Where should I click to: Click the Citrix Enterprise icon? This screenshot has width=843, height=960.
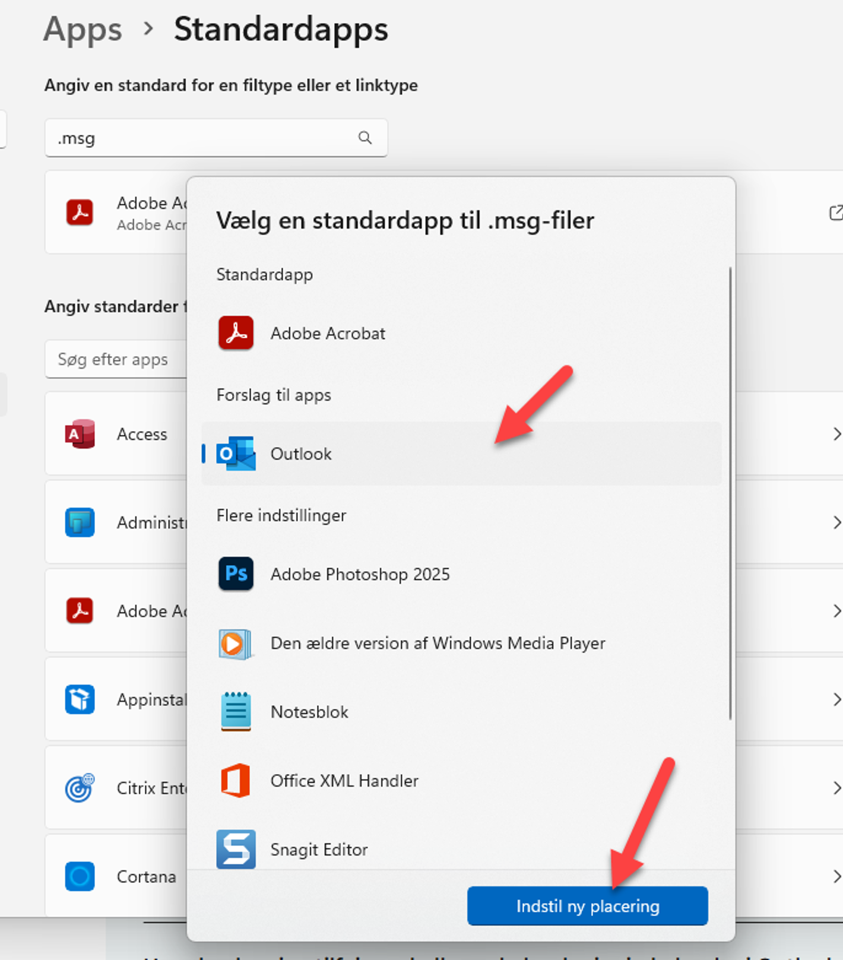click(x=80, y=788)
